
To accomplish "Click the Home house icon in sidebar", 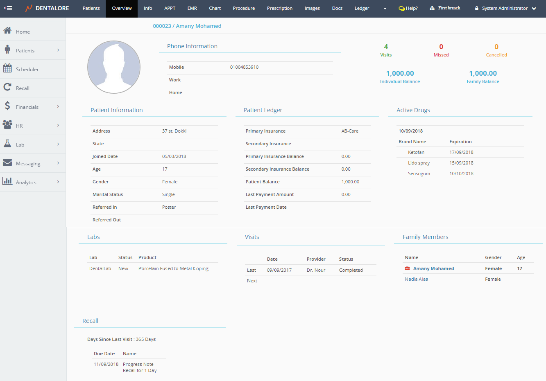I will (x=7, y=31).
